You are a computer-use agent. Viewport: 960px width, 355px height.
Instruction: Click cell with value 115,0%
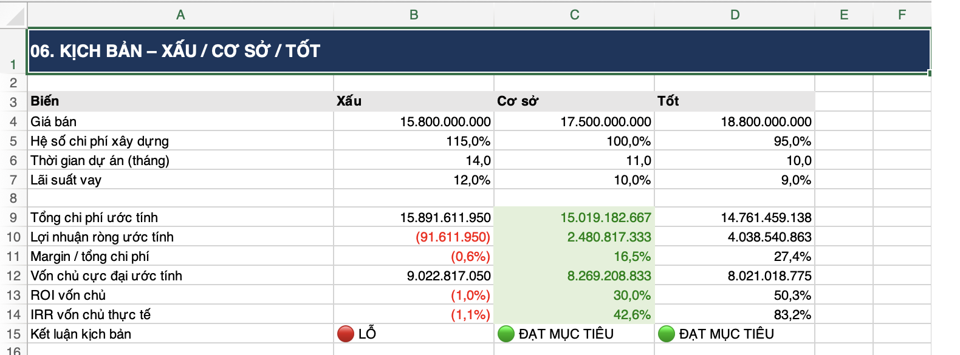[x=414, y=141]
